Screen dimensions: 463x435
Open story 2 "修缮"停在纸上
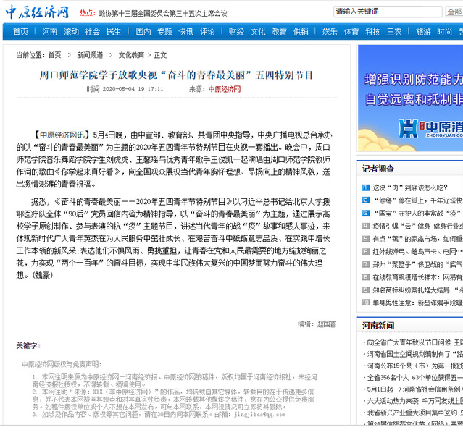click(418, 200)
